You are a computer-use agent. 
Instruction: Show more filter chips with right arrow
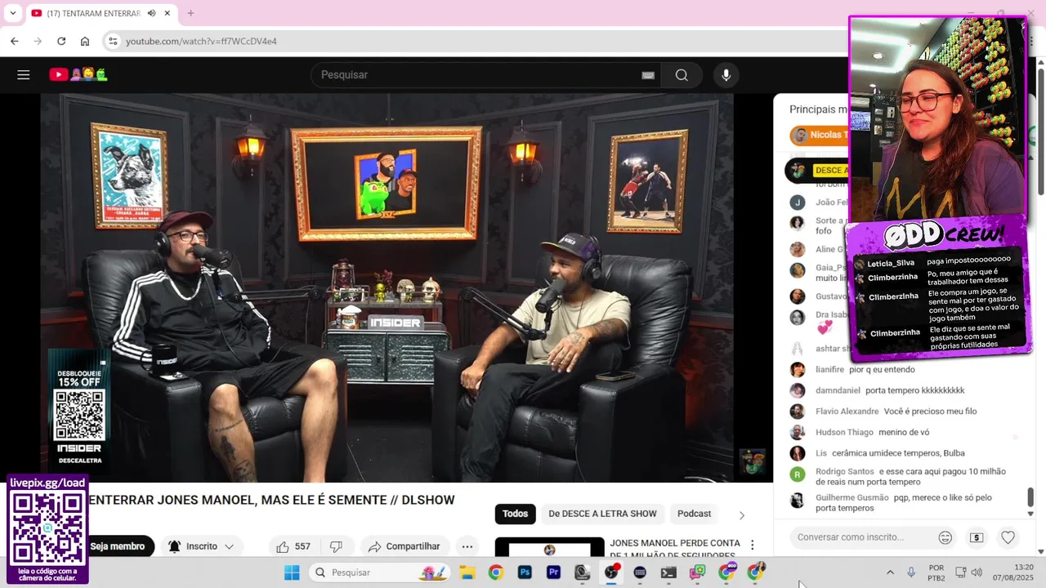coord(742,515)
